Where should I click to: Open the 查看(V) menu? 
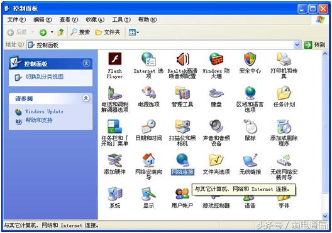coord(69,19)
